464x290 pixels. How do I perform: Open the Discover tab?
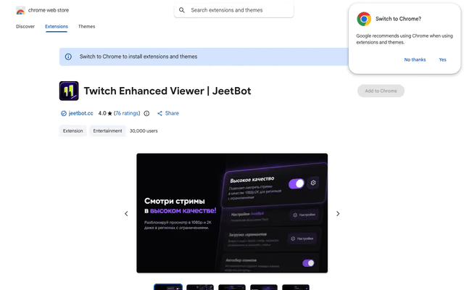point(25,26)
